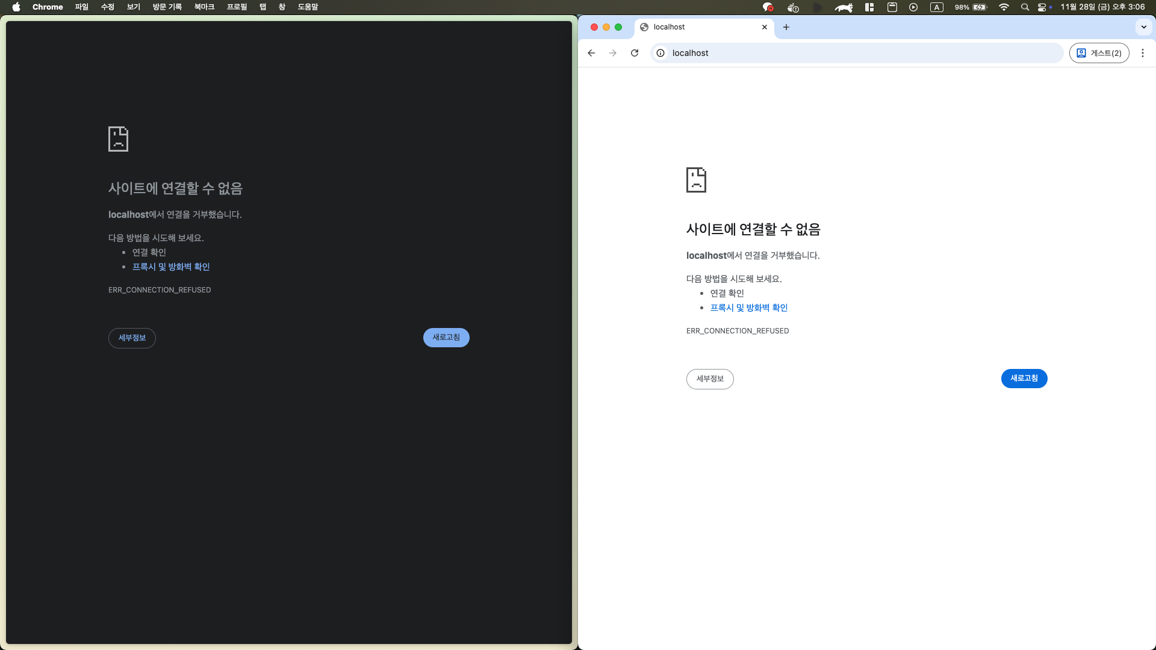Open a new tab with plus icon

point(786,27)
